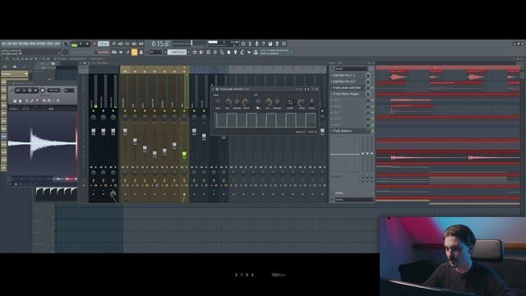Open the EDIT menu

pos(9,44)
